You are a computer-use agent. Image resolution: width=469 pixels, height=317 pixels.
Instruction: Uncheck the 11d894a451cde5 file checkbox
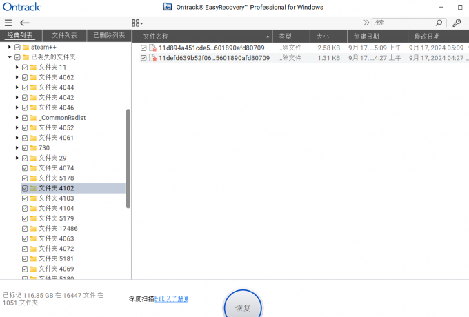pyautogui.click(x=143, y=48)
